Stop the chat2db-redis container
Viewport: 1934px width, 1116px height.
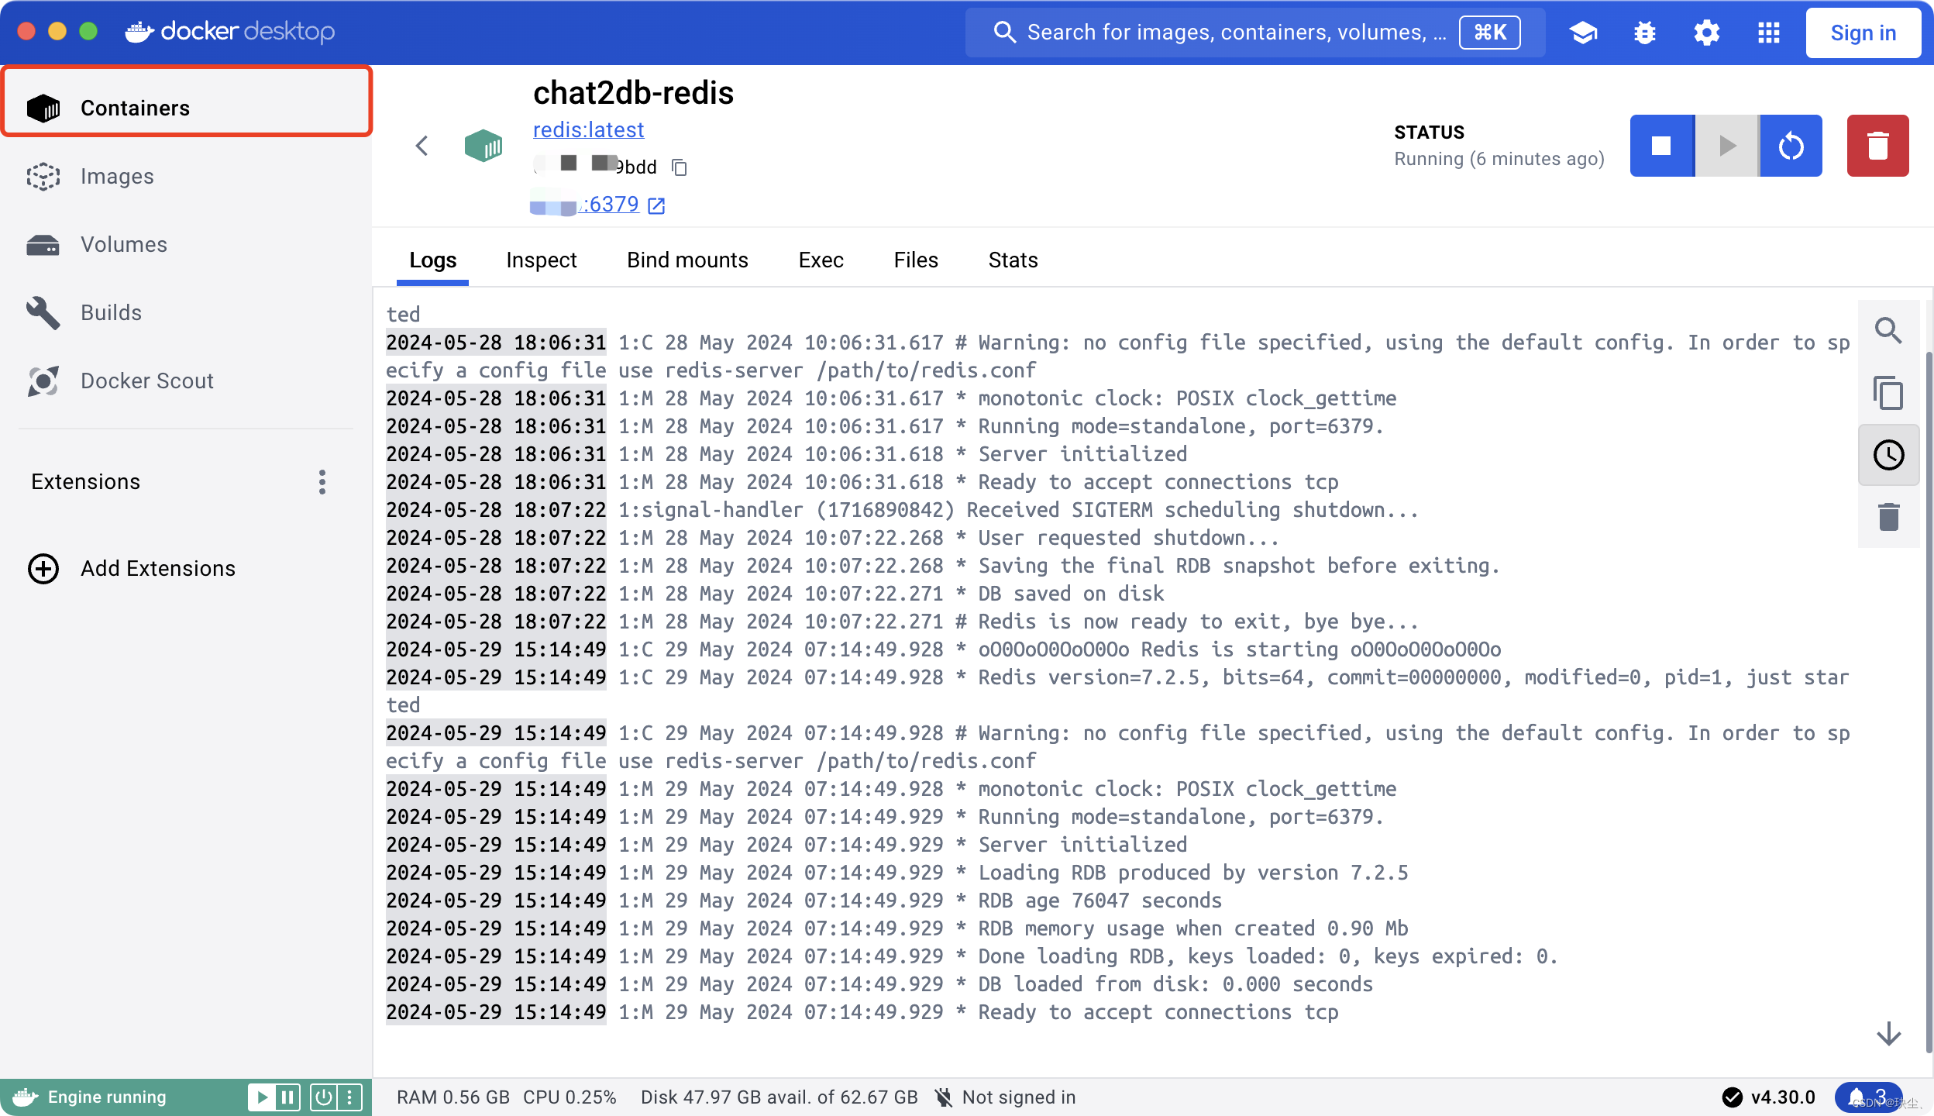click(1661, 146)
